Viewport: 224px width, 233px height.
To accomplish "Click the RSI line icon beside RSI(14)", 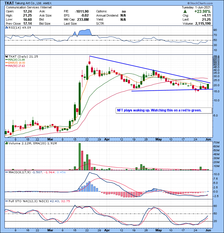I will tap(6, 28).
